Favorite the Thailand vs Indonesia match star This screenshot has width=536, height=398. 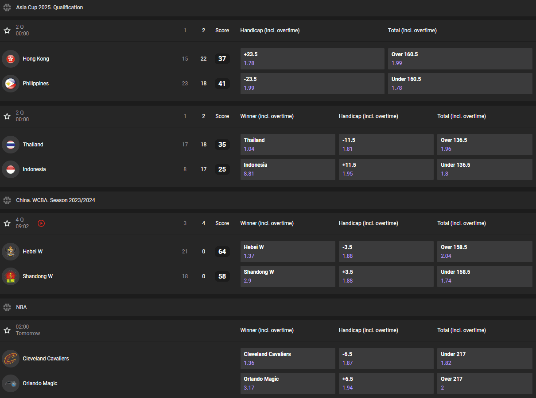[7, 116]
